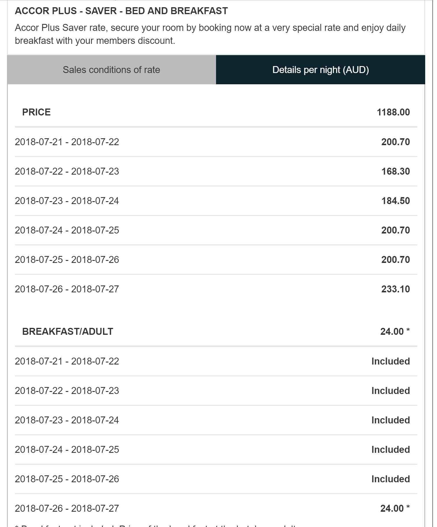Click Included for breakfast on 2018-07-25 - 2018-07-26
Screen dimensions: 437x527
(x=391, y=479)
